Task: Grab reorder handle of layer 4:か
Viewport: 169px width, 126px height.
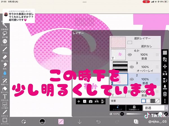Action: click(x=157, y=55)
